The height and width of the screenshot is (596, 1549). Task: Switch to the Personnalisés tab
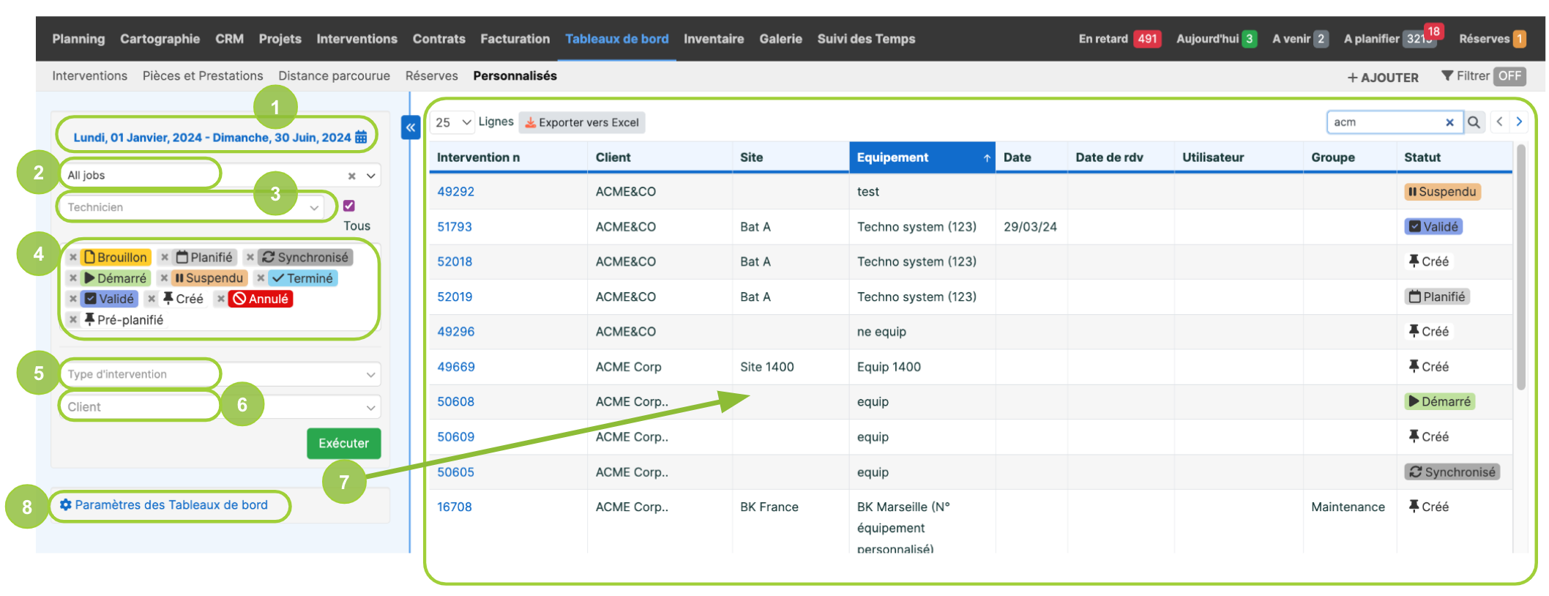(x=515, y=75)
